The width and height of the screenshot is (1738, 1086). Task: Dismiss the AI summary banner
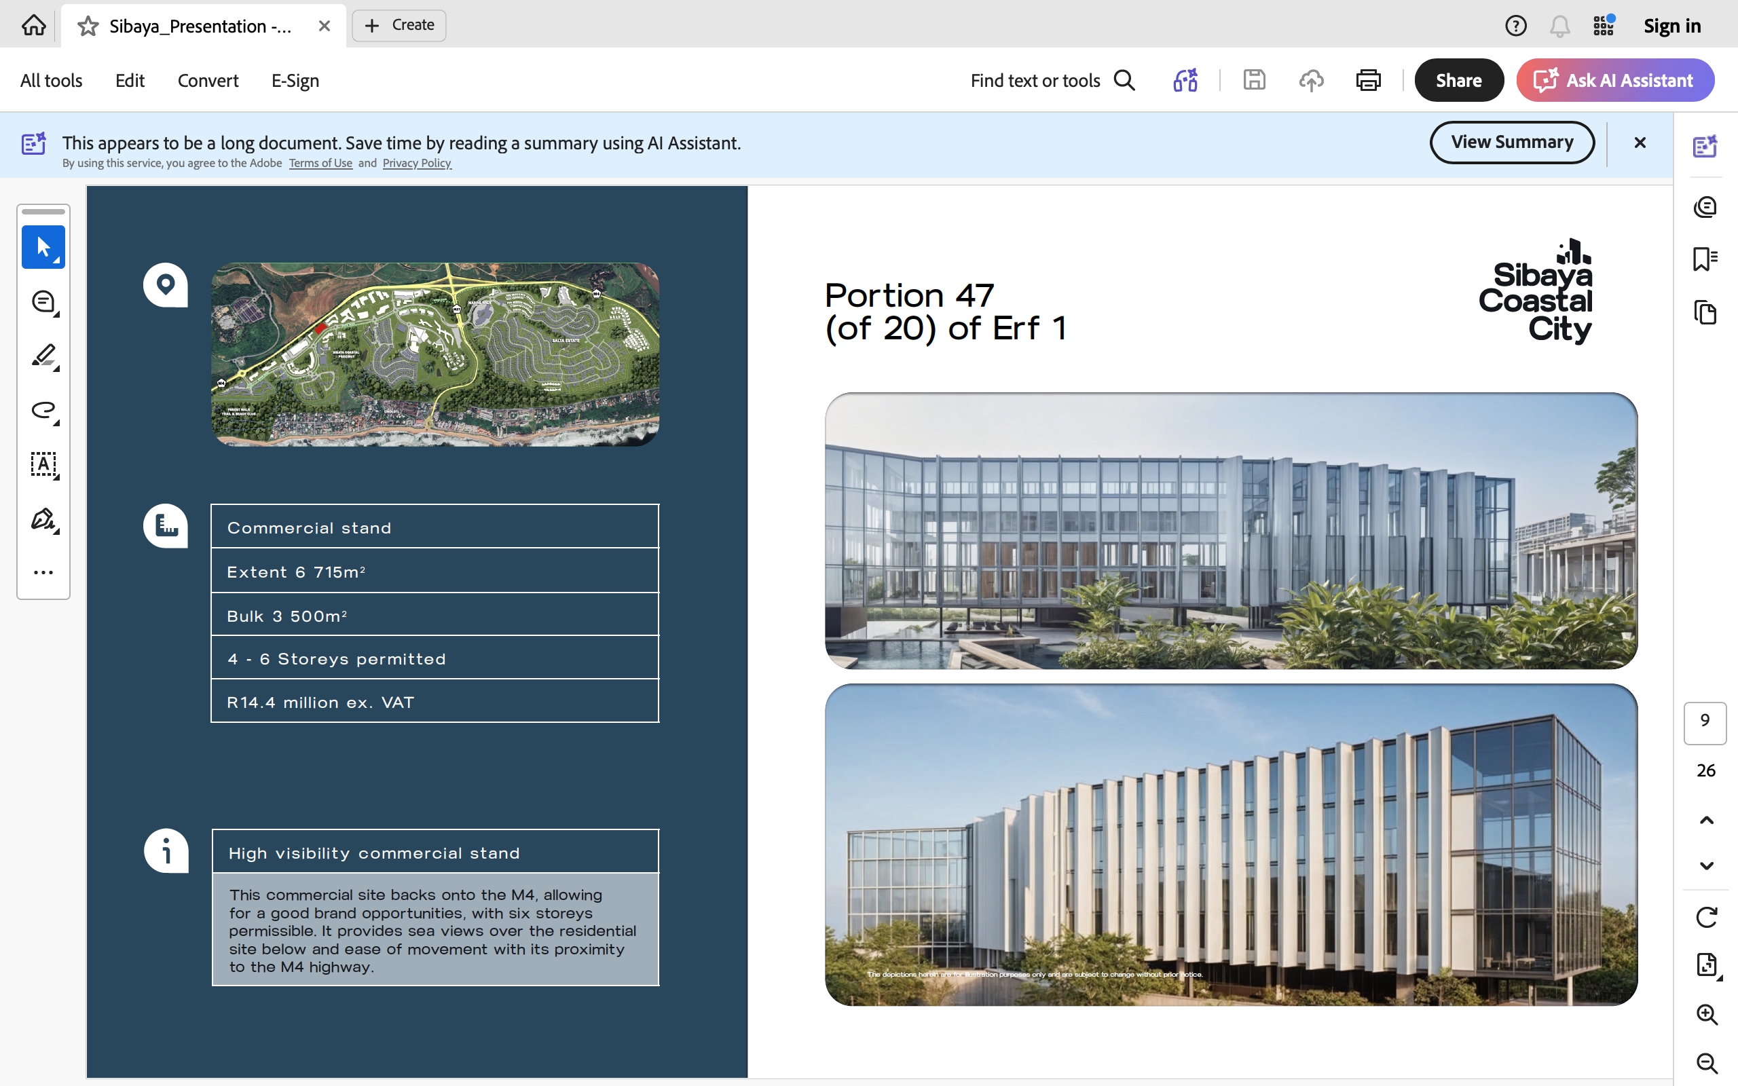(x=1640, y=143)
